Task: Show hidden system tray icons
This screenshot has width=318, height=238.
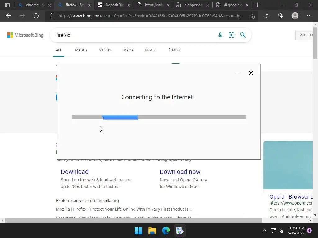Action: (x=265, y=231)
